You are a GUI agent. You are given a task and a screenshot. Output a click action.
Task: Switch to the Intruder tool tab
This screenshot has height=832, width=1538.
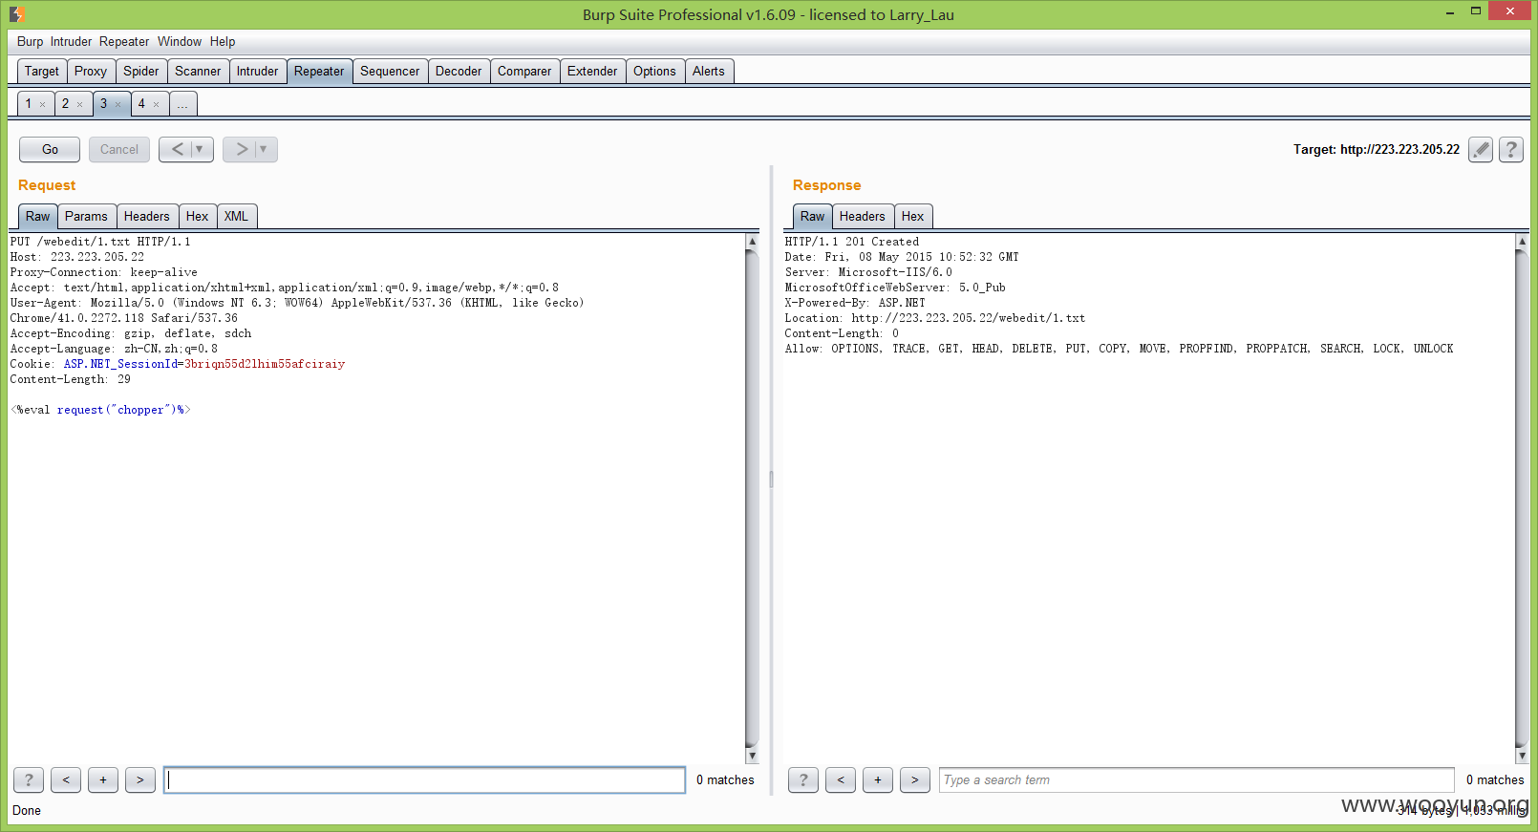[x=258, y=71]
